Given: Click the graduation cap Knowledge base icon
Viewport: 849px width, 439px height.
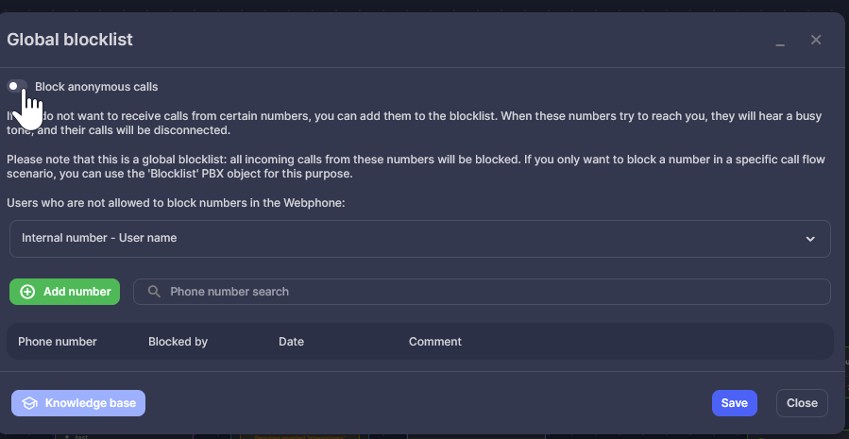Looking at the screenshot, I should (x=29, y=403).
